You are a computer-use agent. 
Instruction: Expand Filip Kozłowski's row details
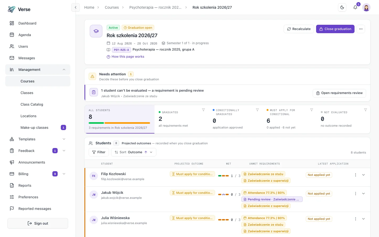(363, 175)
